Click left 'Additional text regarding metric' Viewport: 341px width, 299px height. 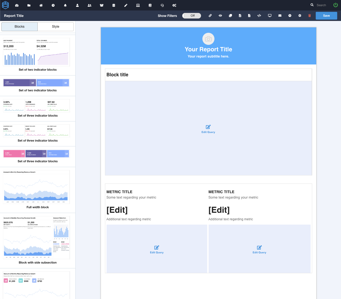coord(129,219)
